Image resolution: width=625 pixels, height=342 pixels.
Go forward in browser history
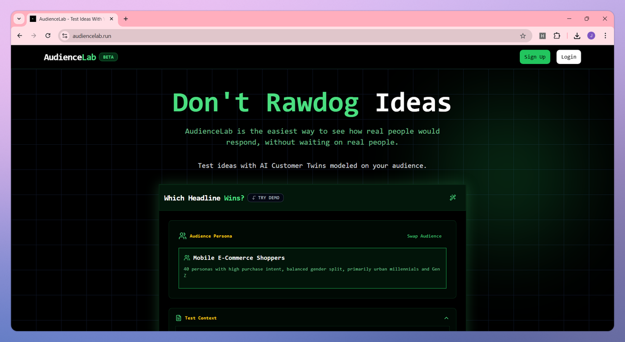point(34,36)
